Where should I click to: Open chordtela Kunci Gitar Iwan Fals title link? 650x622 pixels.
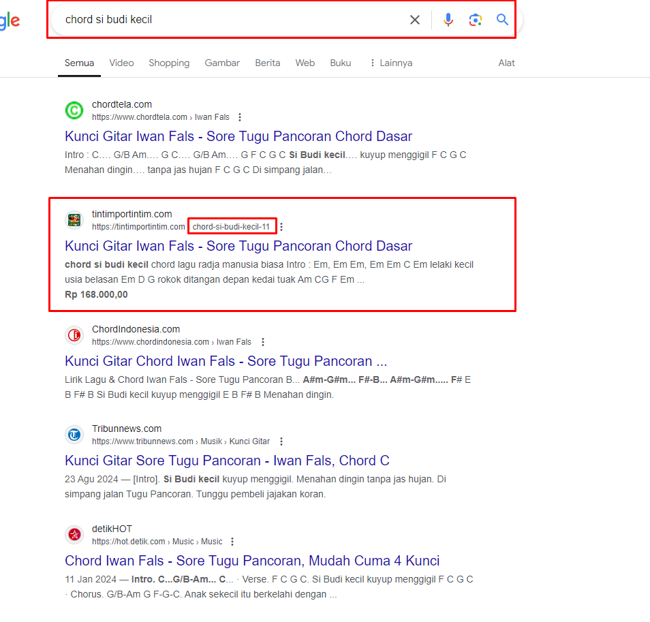pyautogui.click(x=238, y=136)
